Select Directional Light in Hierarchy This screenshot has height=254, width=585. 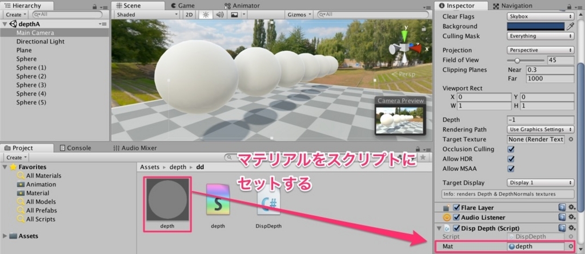41,42
